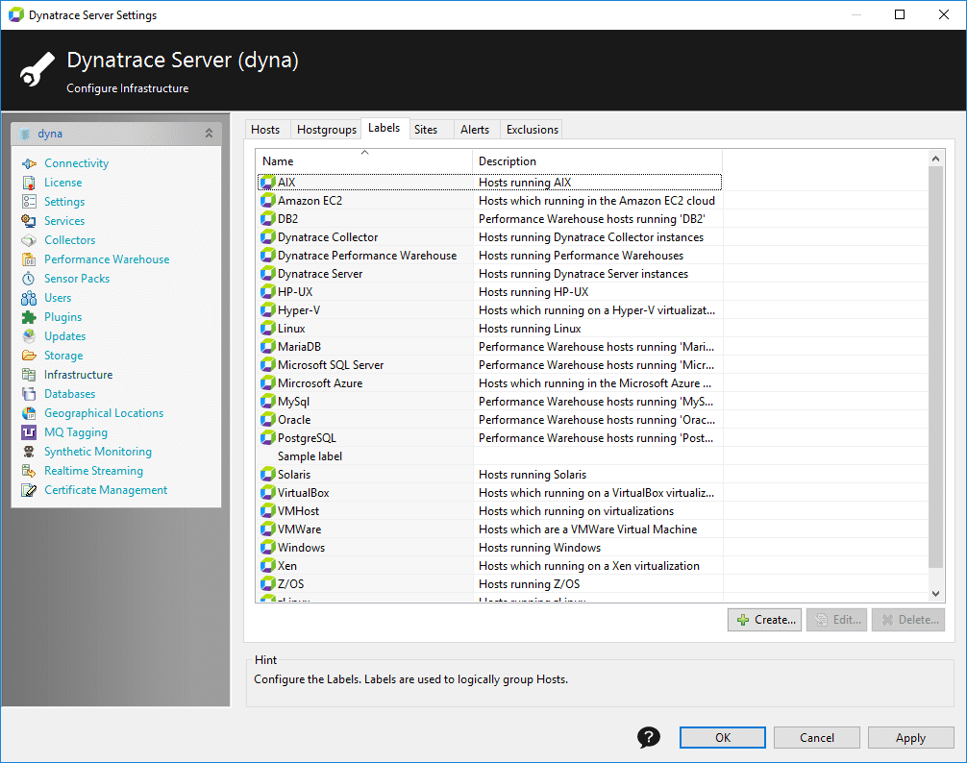The width and height of the screenshot is (967, 763).
Task: Click the Windows label icon
Action: [x=267, y=548]
